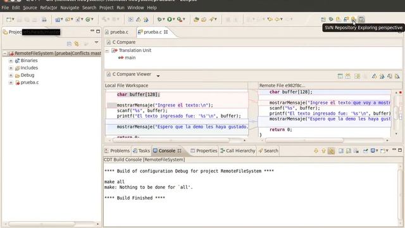Collapse the Translation Unit node
This screenshot has width=405, height=228.
[107, 51]
